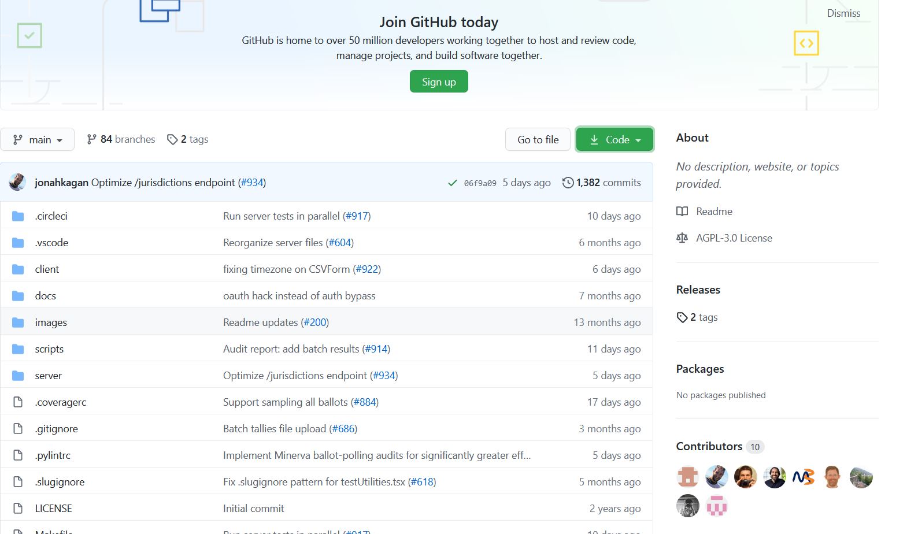Screen dimensions: 907x534
Task: Expand the green Code dropdown button
Action: [614, 140]
